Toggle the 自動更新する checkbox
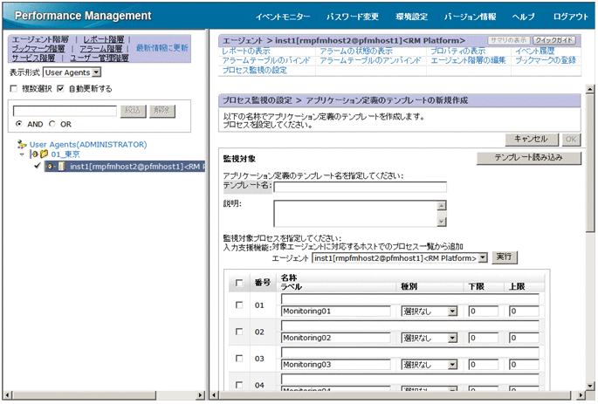The height and width of the screenshot is (404, 598). [60, 89]
